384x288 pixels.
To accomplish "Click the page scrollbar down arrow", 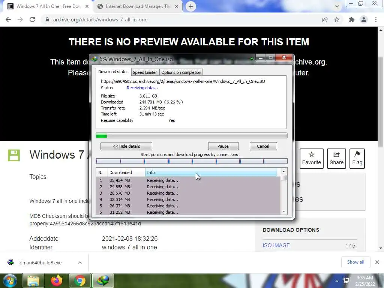I will click(381, 248).
